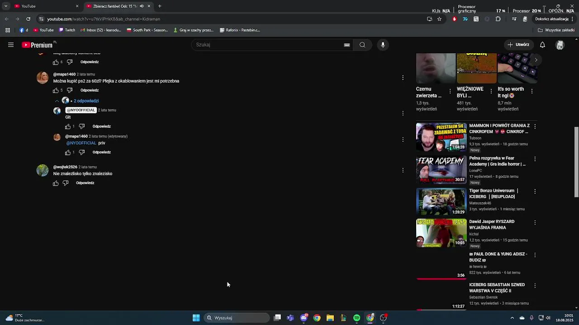Install the page as app icon
This screenshot has width=579, height=325.
pyautogui.click(x=429, y=19)
